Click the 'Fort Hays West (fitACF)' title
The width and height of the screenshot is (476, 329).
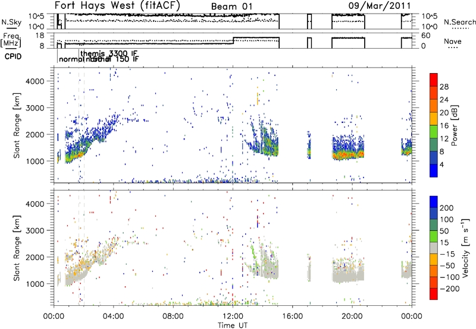pyautogui.click(x=117, y=5)
